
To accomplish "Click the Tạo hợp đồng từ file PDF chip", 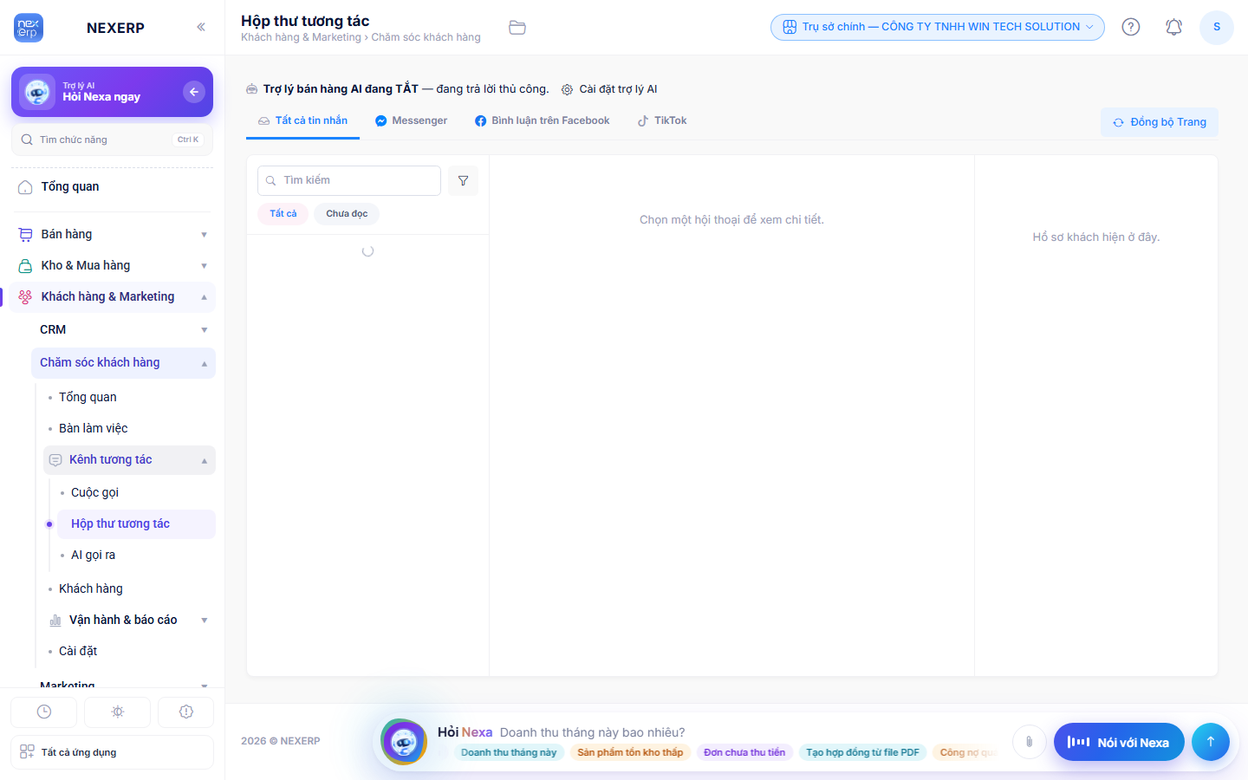I will point(862,752).
